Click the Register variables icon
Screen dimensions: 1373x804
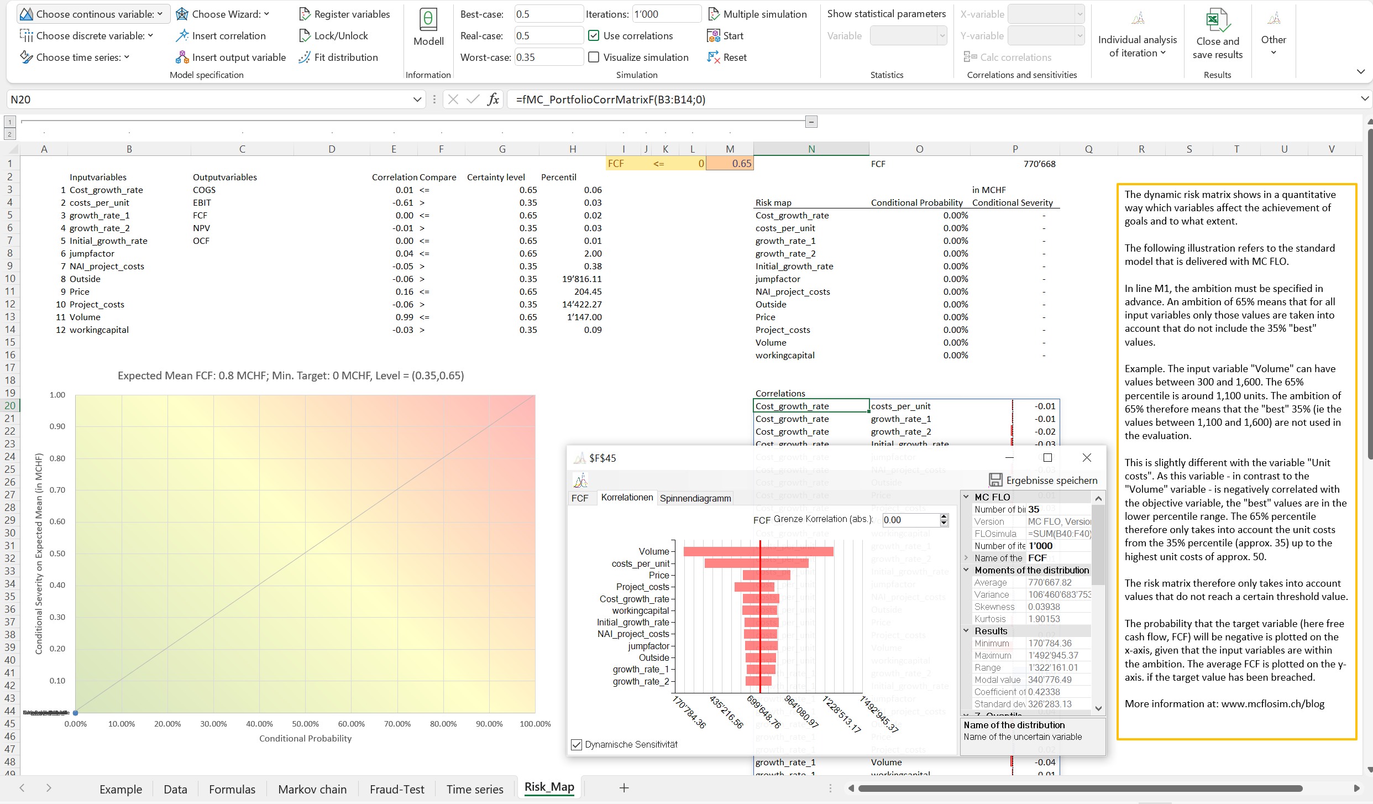coord(305,14)
